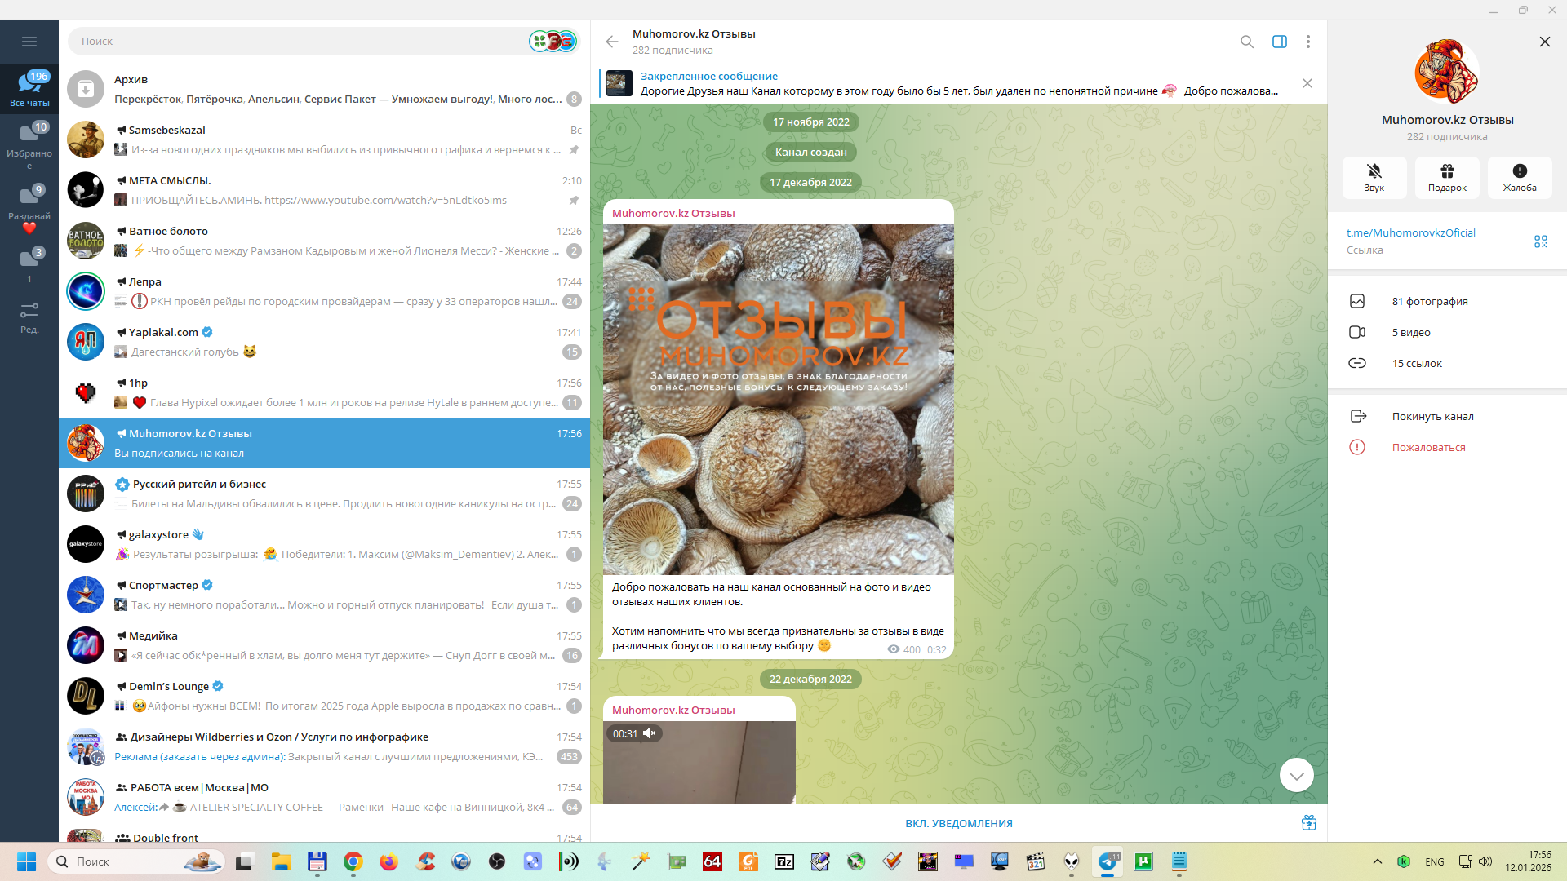Screen dimensions: 1567x881
Task: Dismiss the pinned message banner
Action: coord(1307,84)
